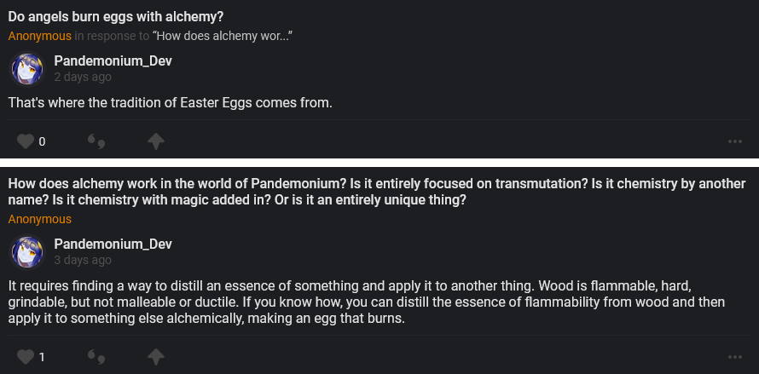
Task: Click the "2 days ago" timestamp
Action: 83,77
